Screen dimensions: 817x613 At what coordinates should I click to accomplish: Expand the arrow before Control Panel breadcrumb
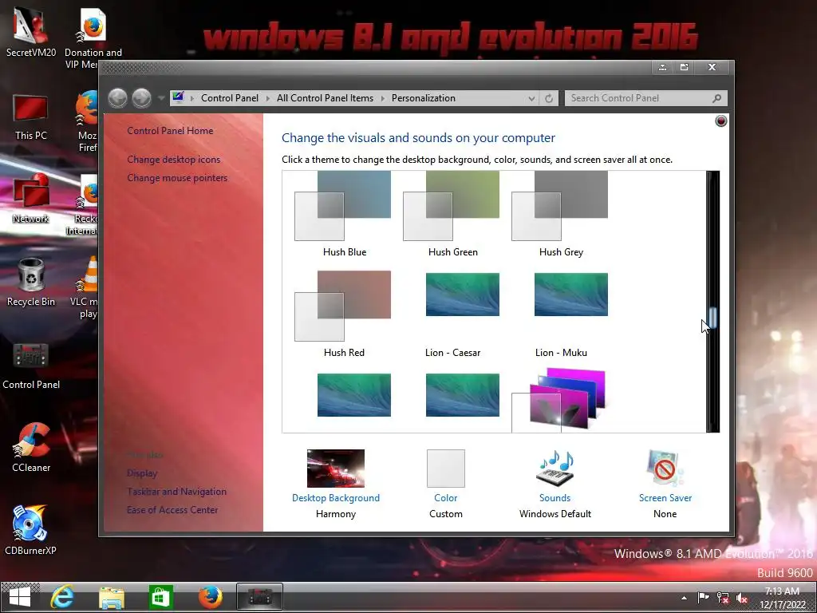(191, 98)
